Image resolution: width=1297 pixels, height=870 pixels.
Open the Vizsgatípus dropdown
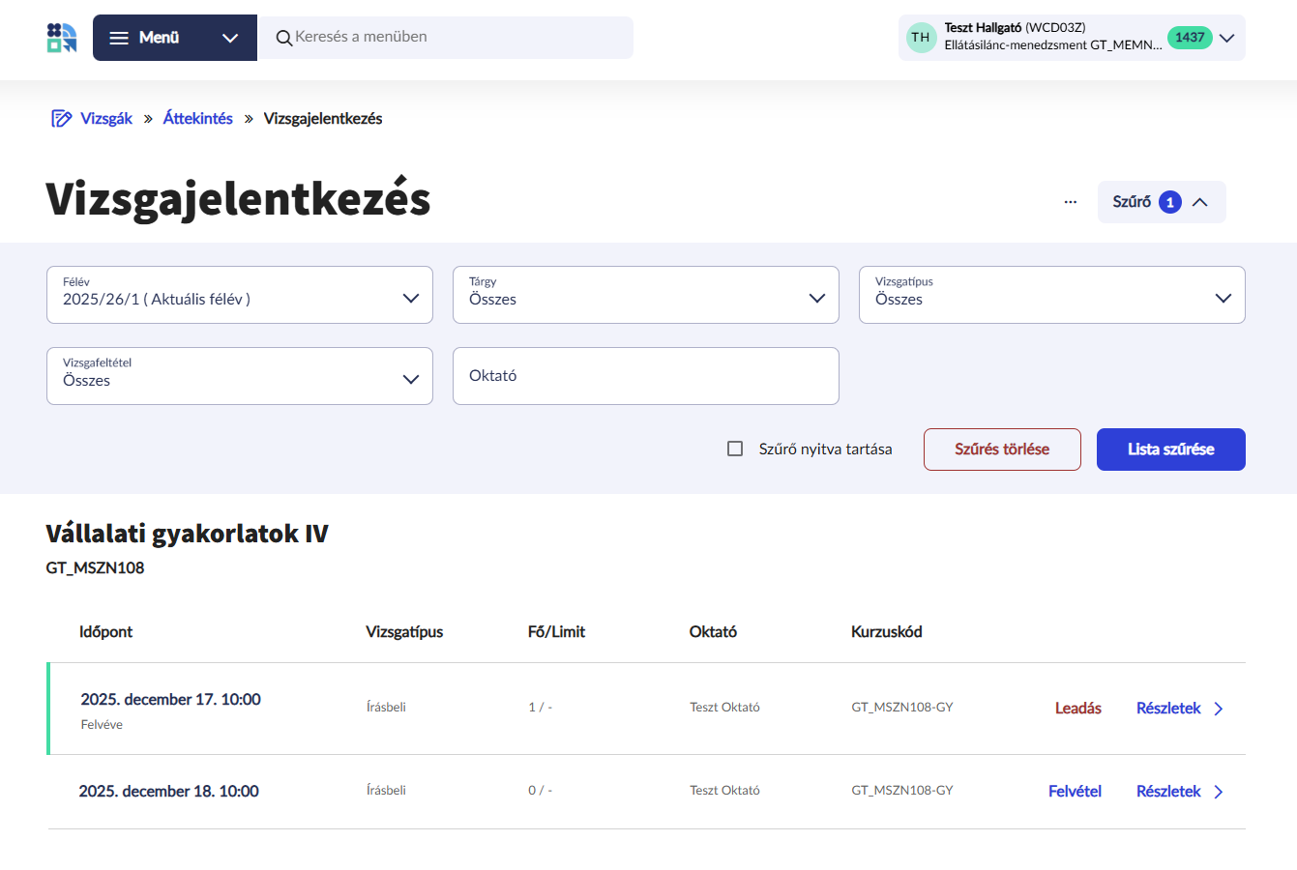[1051, 295]
